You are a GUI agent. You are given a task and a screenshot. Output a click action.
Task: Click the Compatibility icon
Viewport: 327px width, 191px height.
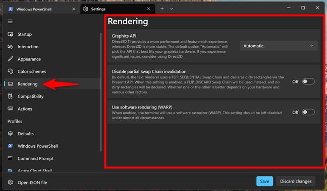point(10,96)
